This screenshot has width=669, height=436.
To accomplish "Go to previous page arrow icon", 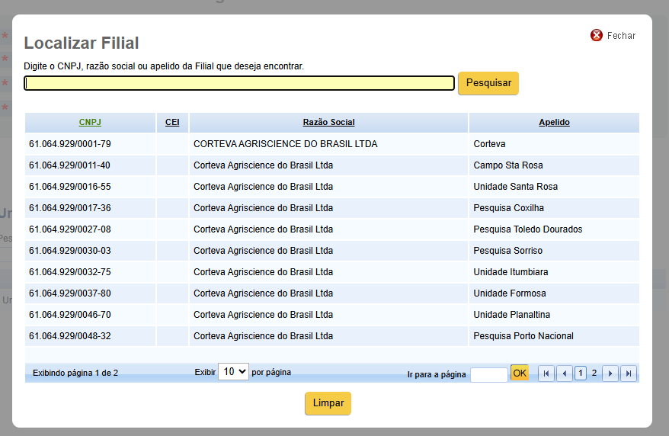I will 565,373.
